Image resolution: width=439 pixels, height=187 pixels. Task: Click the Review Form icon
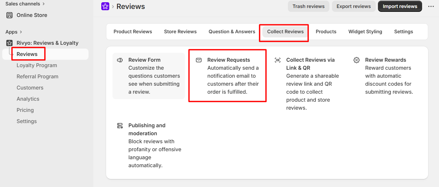120,60
